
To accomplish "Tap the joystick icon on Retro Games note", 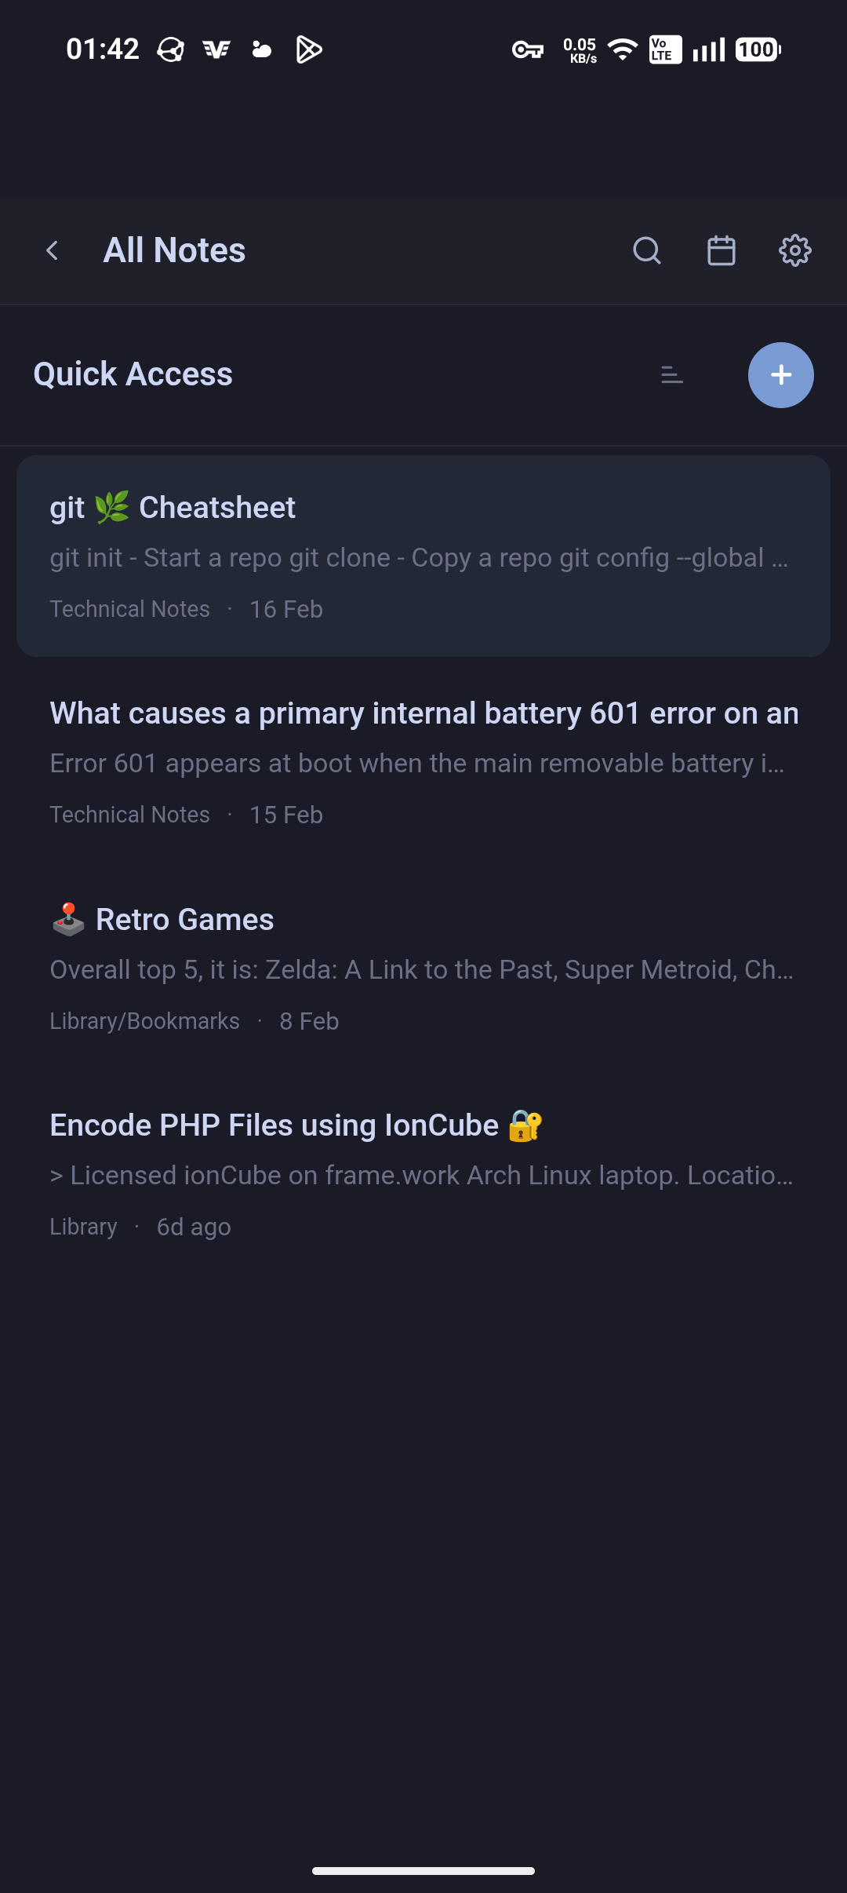I will (x=67, y=918).
